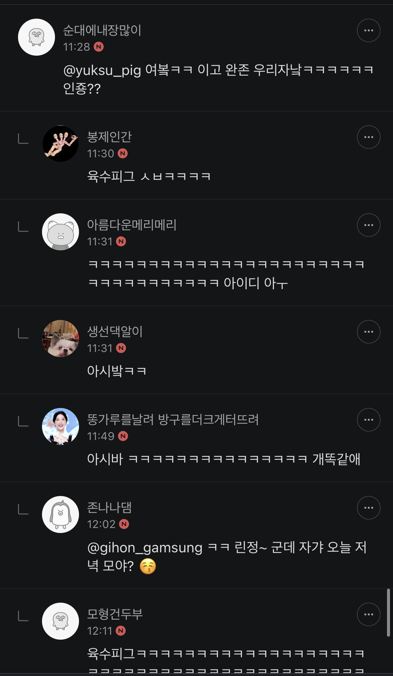Click the vertical scrollbar handle
The width and height of the screenshot is (393, 676).
(388, 613)
